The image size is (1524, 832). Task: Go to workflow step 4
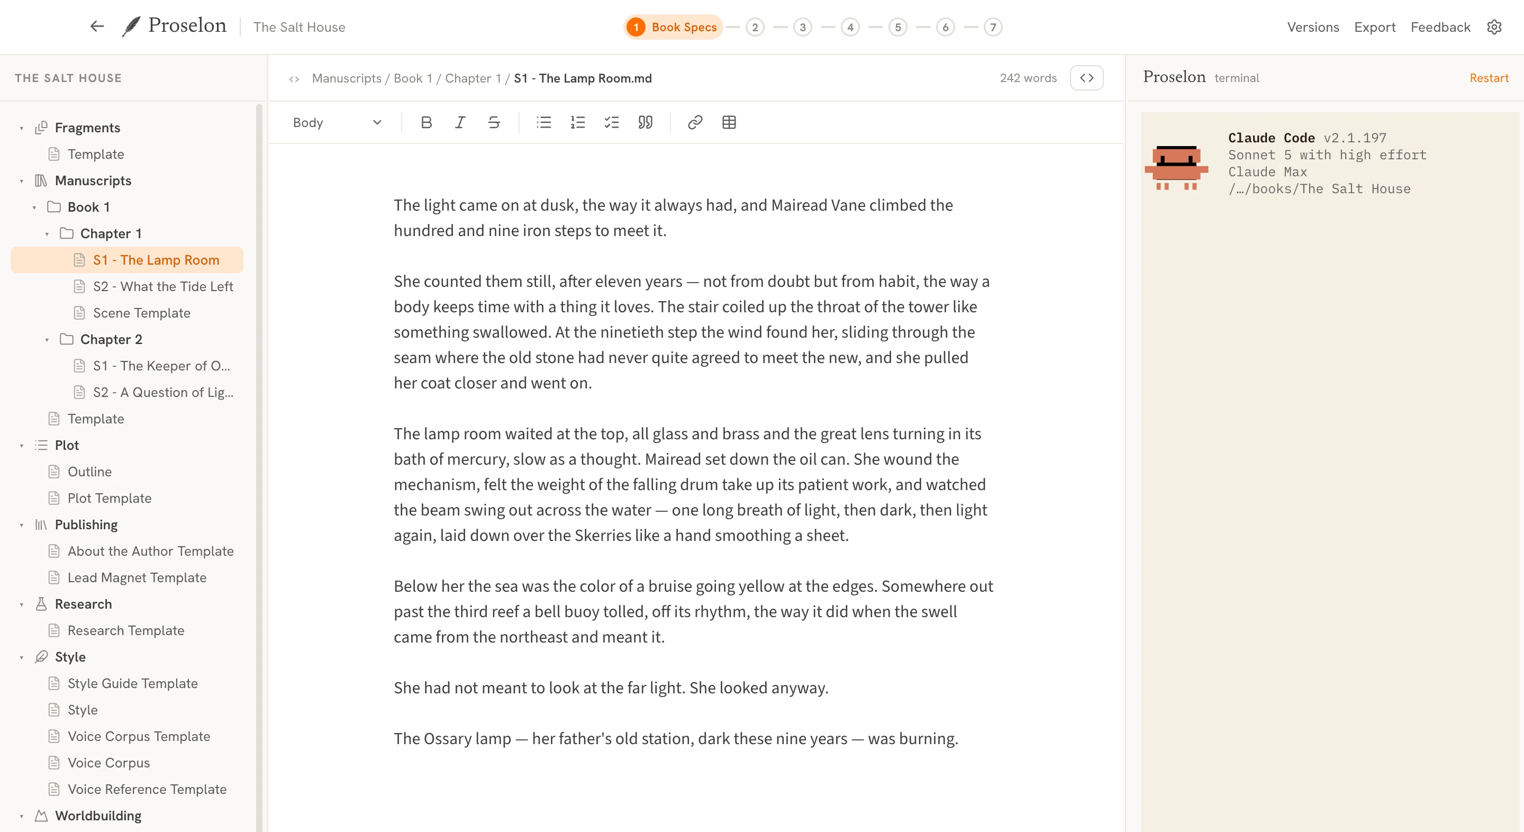click(x=850, y=27)
